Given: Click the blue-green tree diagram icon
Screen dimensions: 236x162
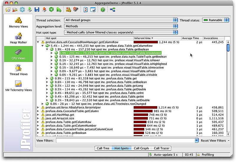Looking at the screenshot, I should [112, 10].
